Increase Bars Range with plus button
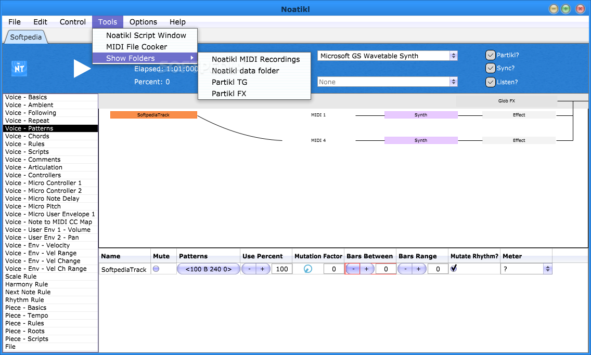 (x=419, y=269)
